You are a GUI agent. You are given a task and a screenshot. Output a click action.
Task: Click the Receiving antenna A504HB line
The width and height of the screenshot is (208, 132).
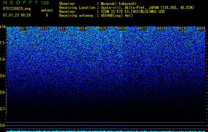pos(96,16)
